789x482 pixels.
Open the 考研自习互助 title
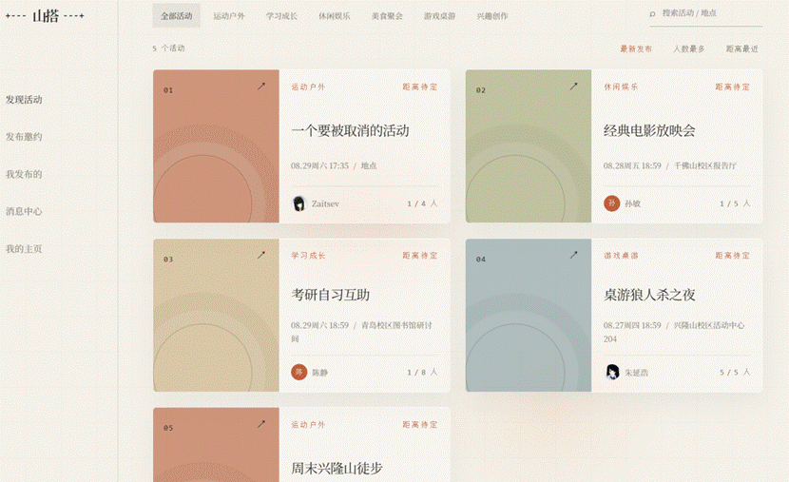tap(330, 295)
